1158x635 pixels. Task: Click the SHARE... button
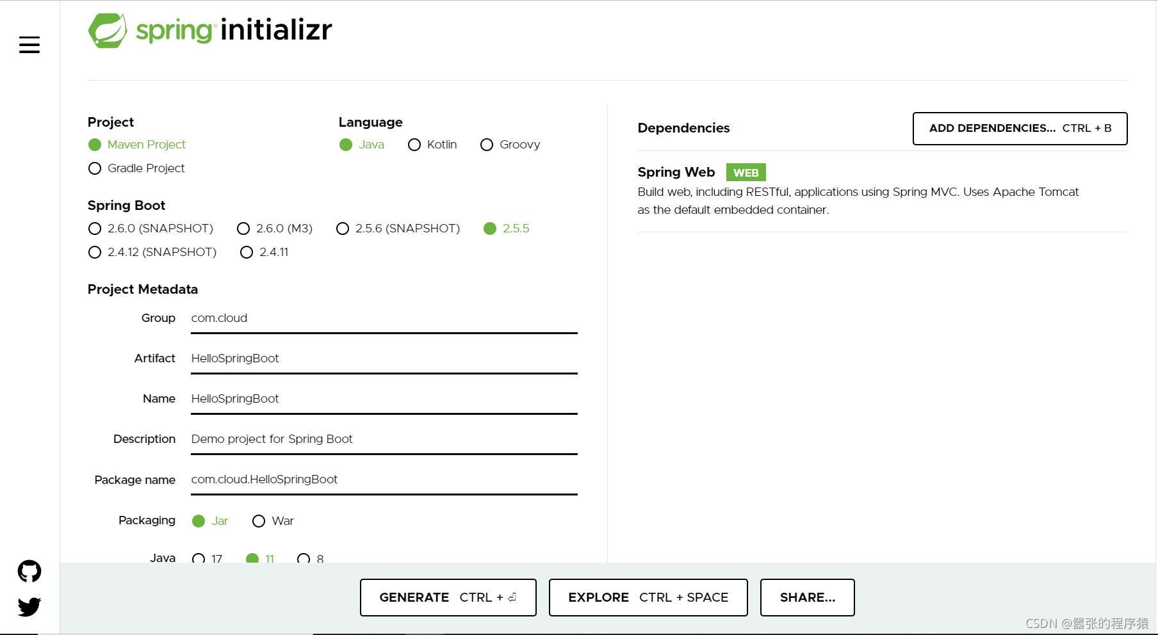(808, 598)
